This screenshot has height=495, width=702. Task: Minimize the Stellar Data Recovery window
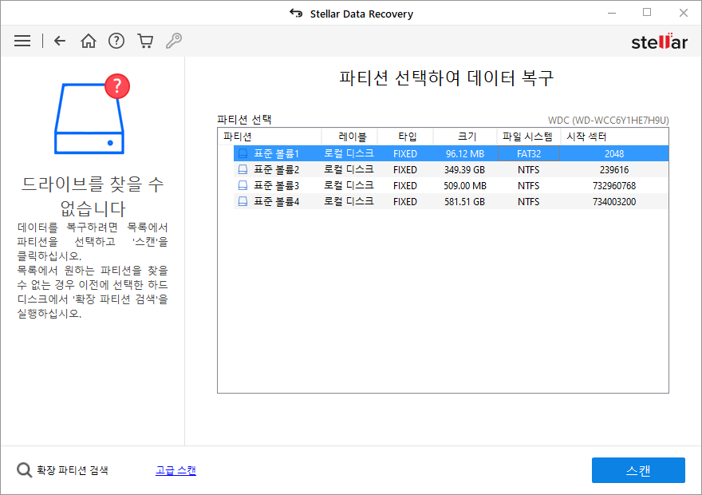[x=612, y=13]
